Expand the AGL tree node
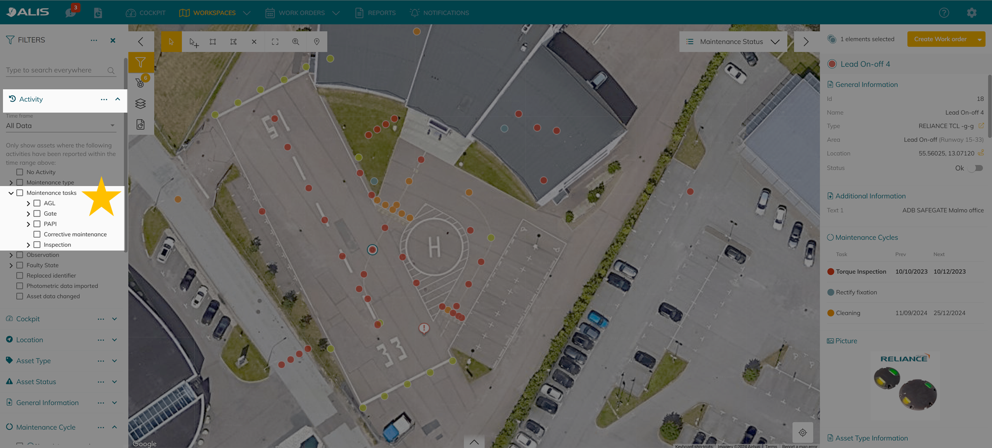The image size is (992, 448). tap(28, 203)
